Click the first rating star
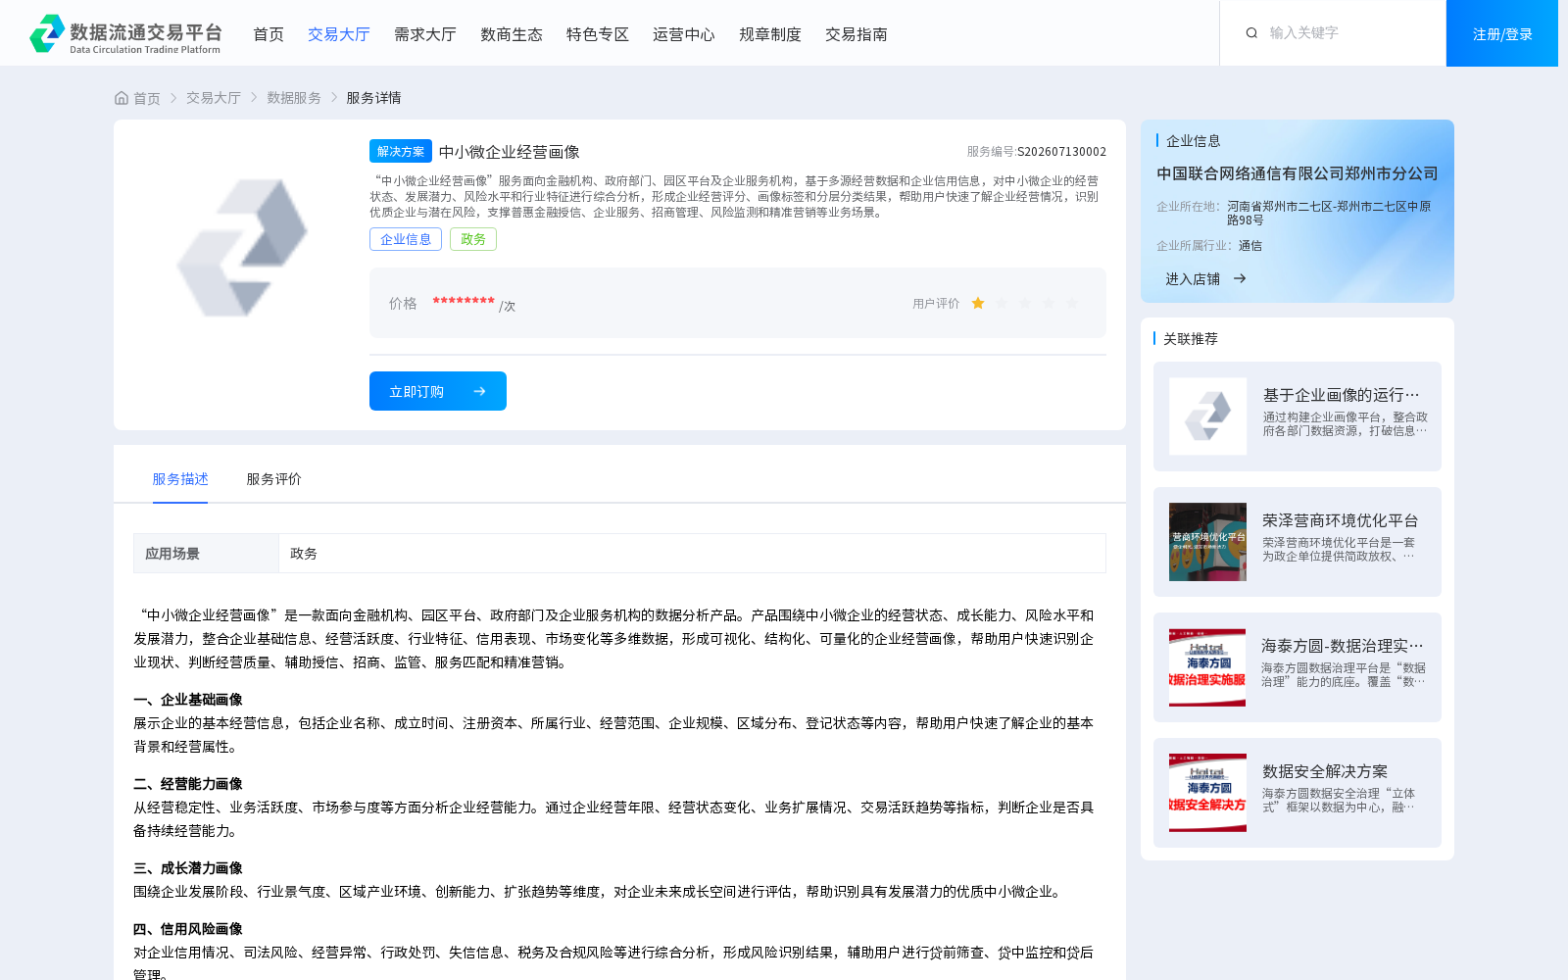1568x980 pixels. coord(978,304)
